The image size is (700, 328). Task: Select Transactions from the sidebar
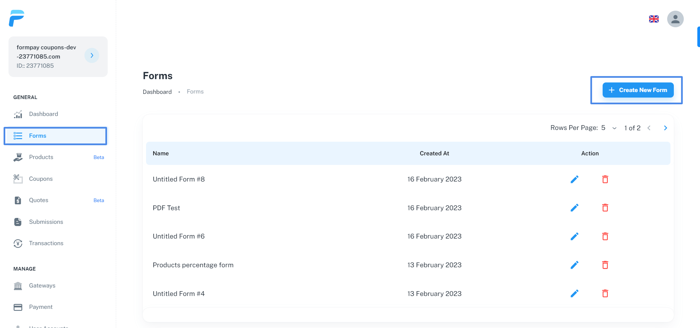(46, 243)
